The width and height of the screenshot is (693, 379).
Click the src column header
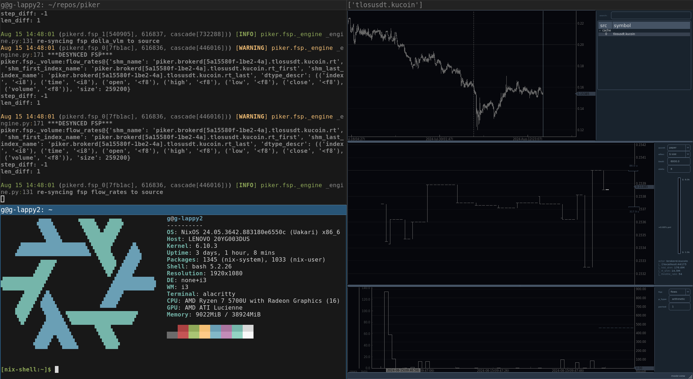[604, 26]
